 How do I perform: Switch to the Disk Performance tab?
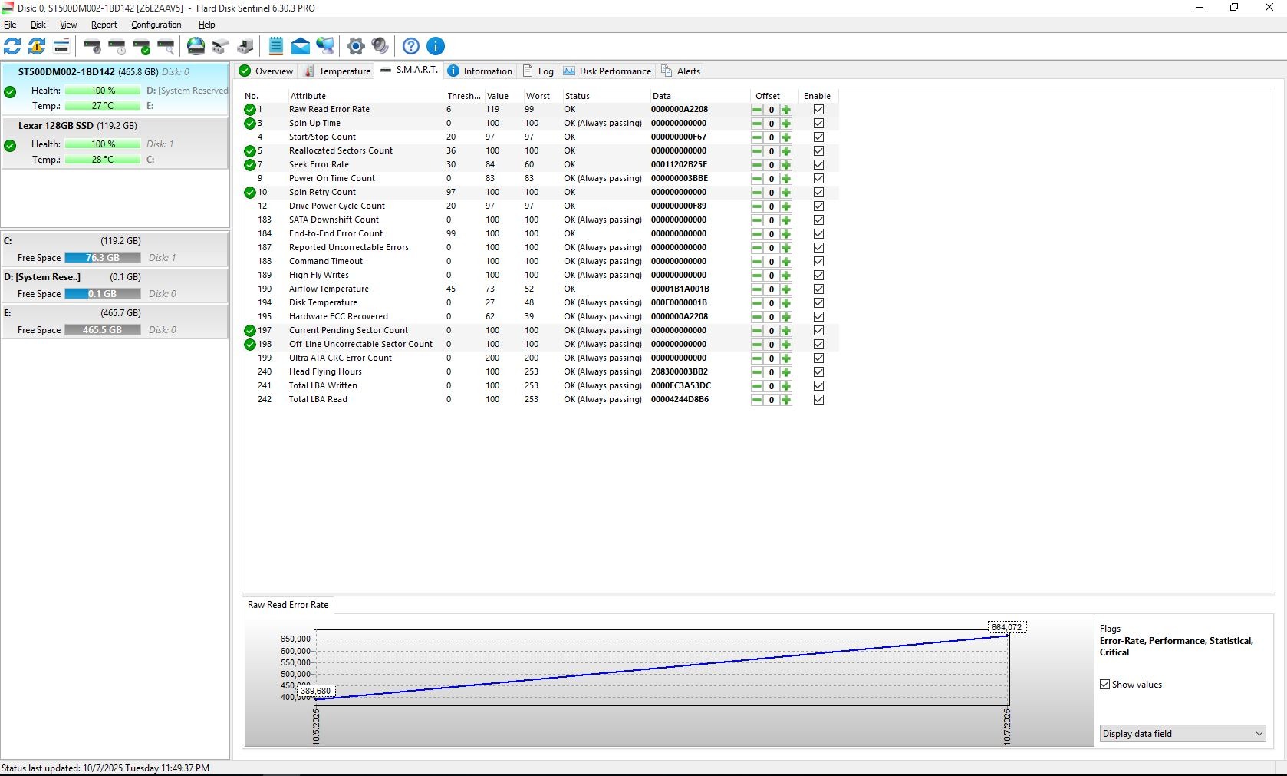click(607, 71)
